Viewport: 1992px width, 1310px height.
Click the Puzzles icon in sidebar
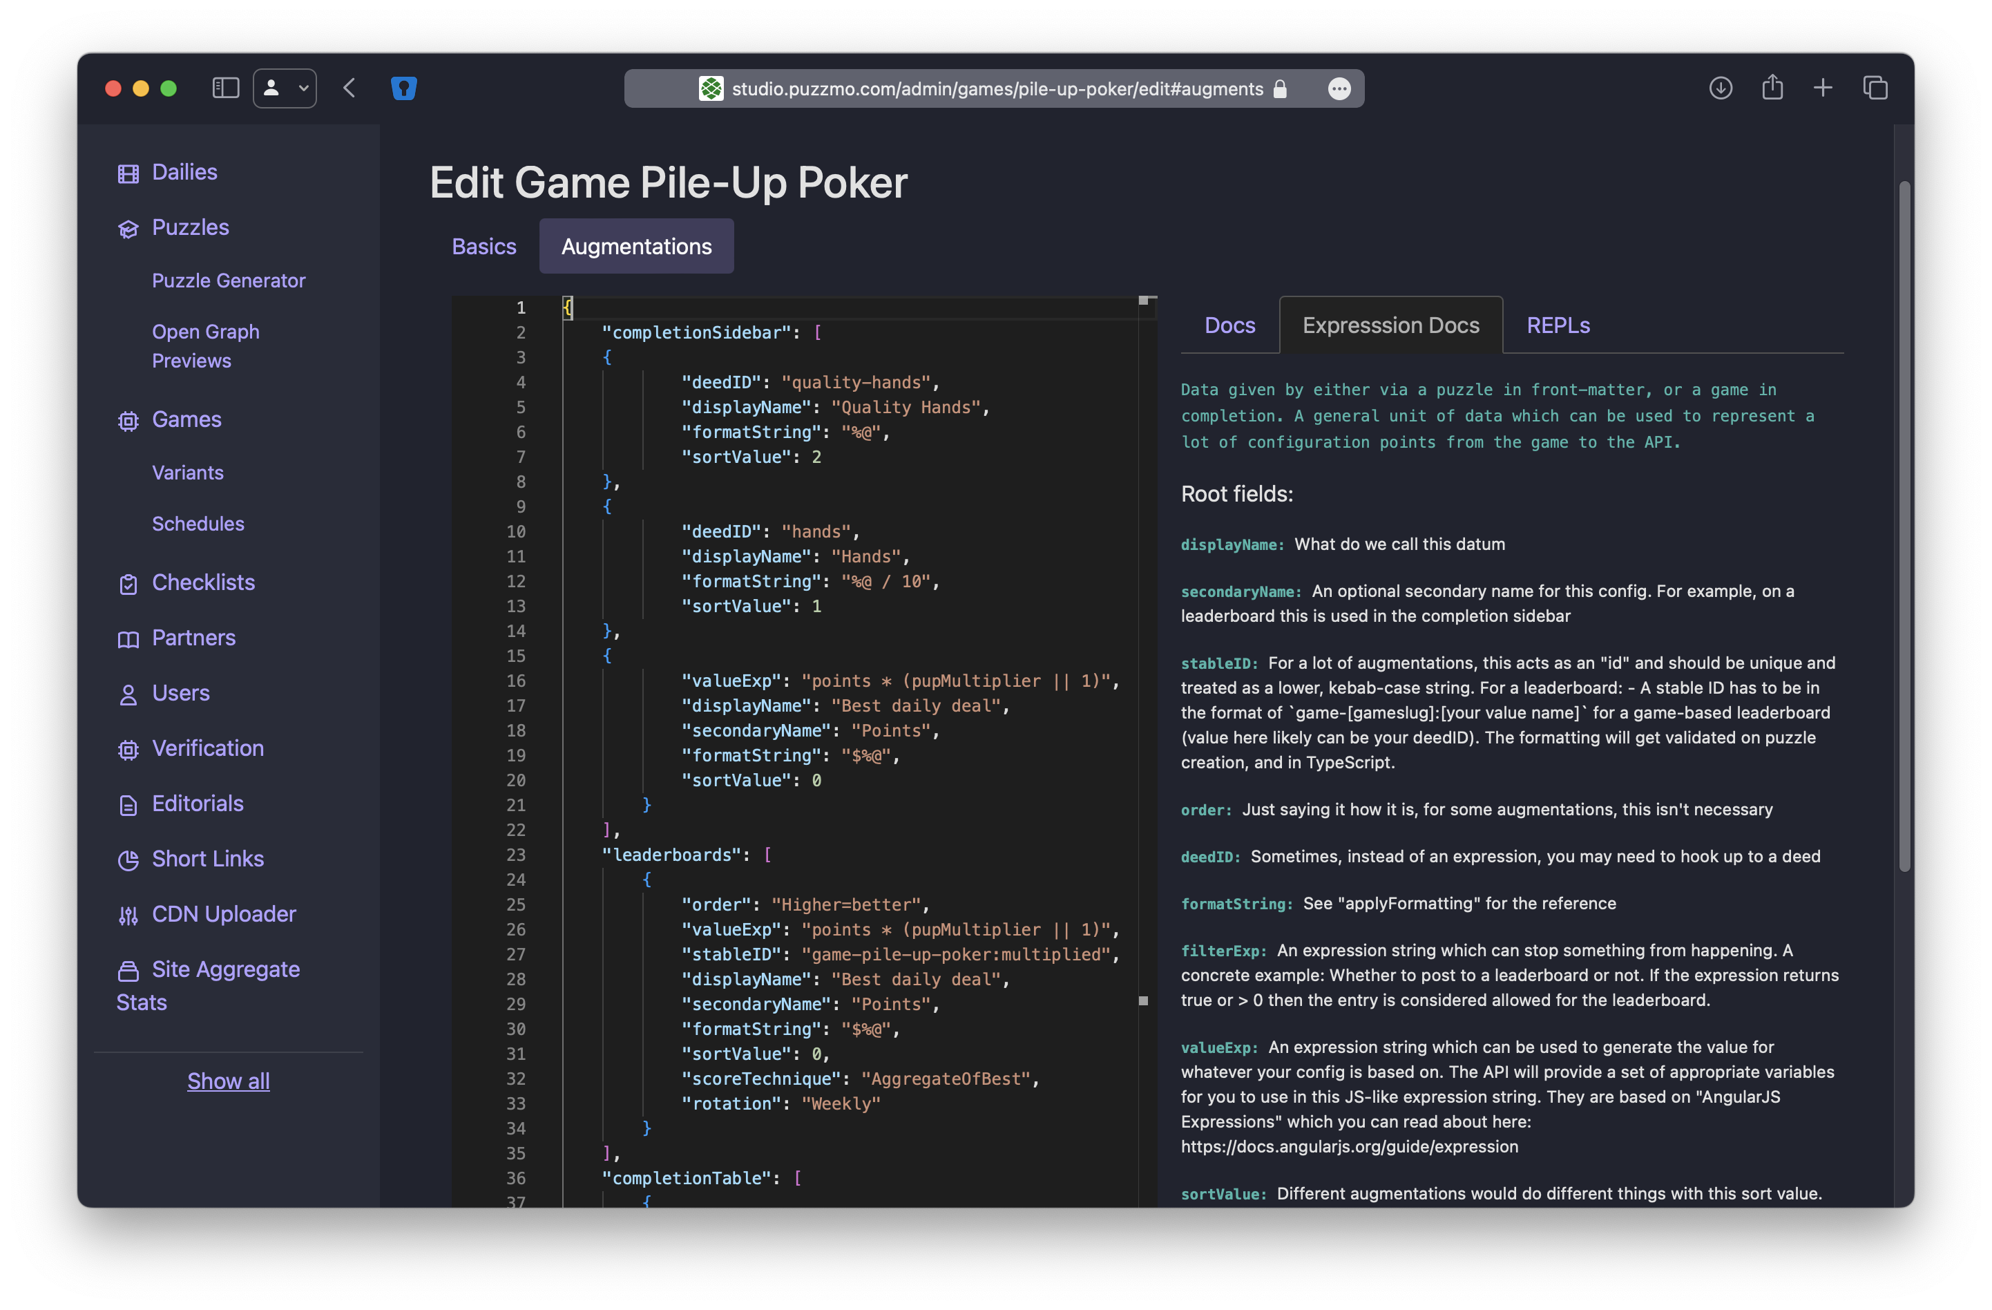pos(128,229)
